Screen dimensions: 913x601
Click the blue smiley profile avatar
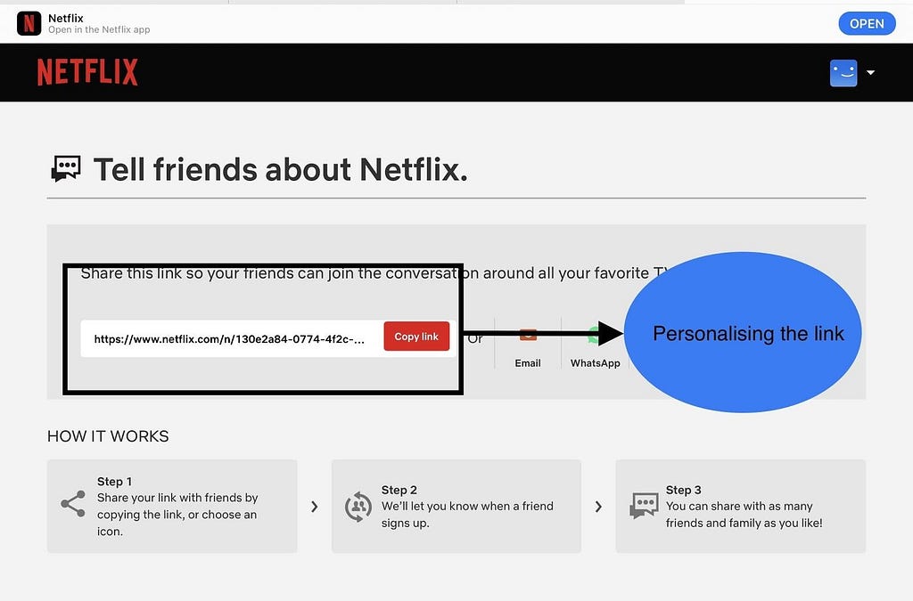point(843,73)
